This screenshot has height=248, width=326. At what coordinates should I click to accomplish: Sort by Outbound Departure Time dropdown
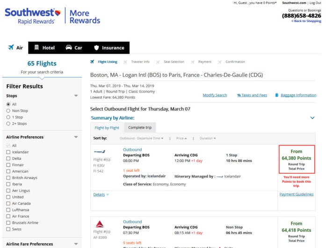141,138
